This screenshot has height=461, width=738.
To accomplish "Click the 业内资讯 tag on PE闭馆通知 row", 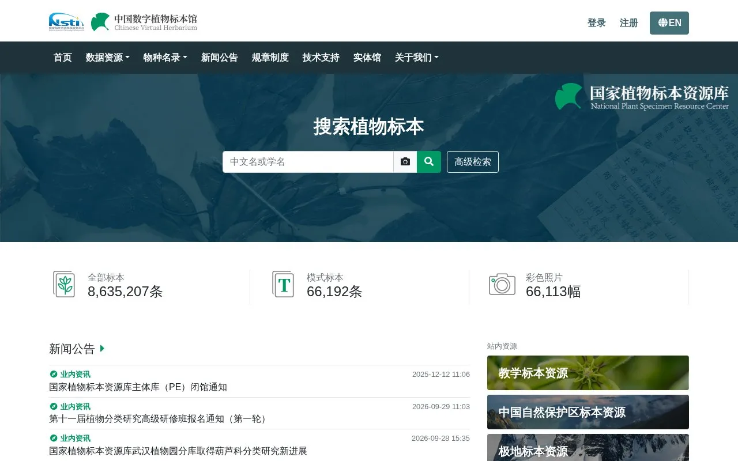I will 70,375.
